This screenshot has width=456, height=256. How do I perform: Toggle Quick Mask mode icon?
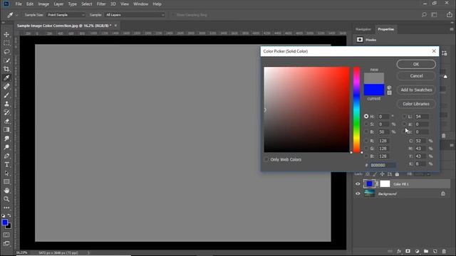click(6, 235)
